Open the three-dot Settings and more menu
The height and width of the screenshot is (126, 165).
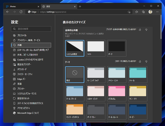point(157,12)
